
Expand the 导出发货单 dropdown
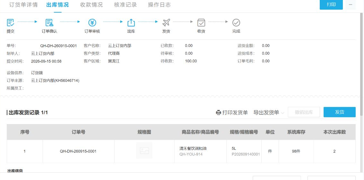[268, 113]
